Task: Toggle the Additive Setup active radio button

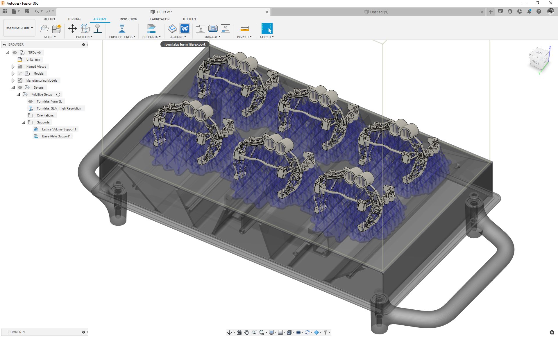Action: point(58,94)
